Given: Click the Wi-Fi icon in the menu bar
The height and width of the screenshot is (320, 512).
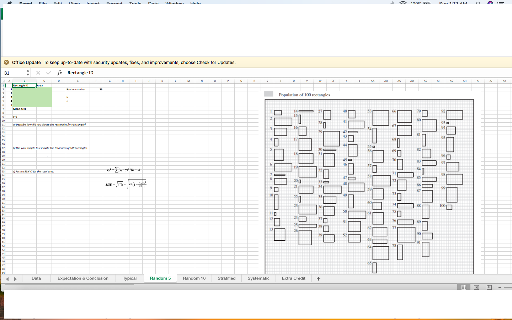Looking at the screenshot, I should (402, 3).
